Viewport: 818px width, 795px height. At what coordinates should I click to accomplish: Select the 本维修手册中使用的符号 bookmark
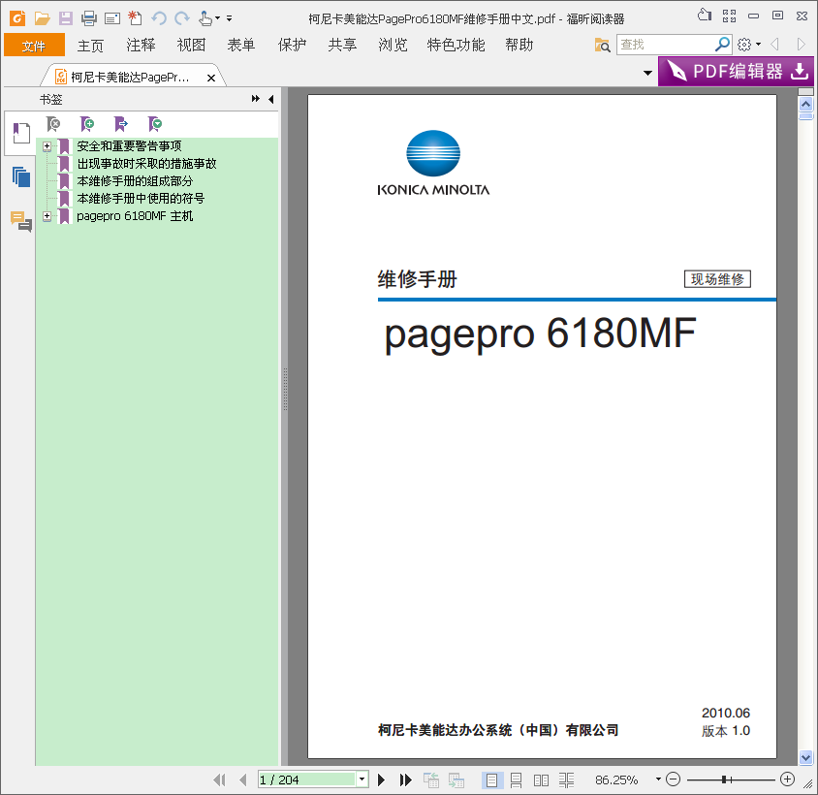point(141,199)
